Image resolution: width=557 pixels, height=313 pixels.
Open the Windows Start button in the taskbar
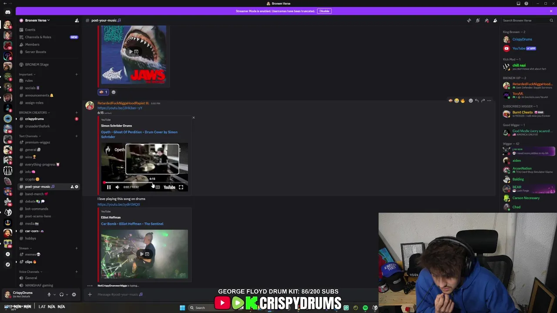point(182,308)
